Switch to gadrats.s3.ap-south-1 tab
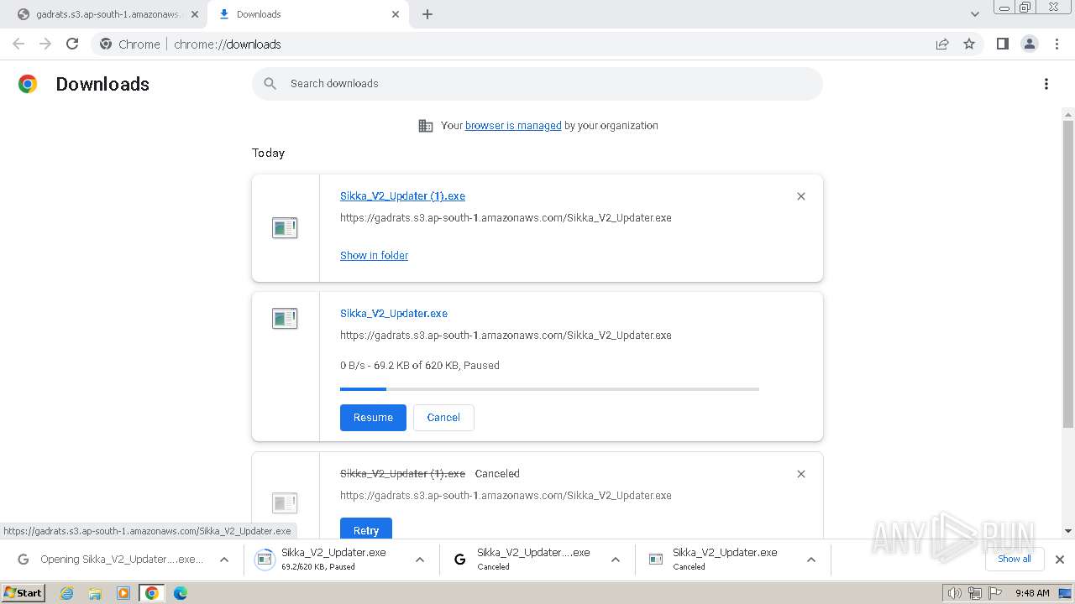 (106, 14)
